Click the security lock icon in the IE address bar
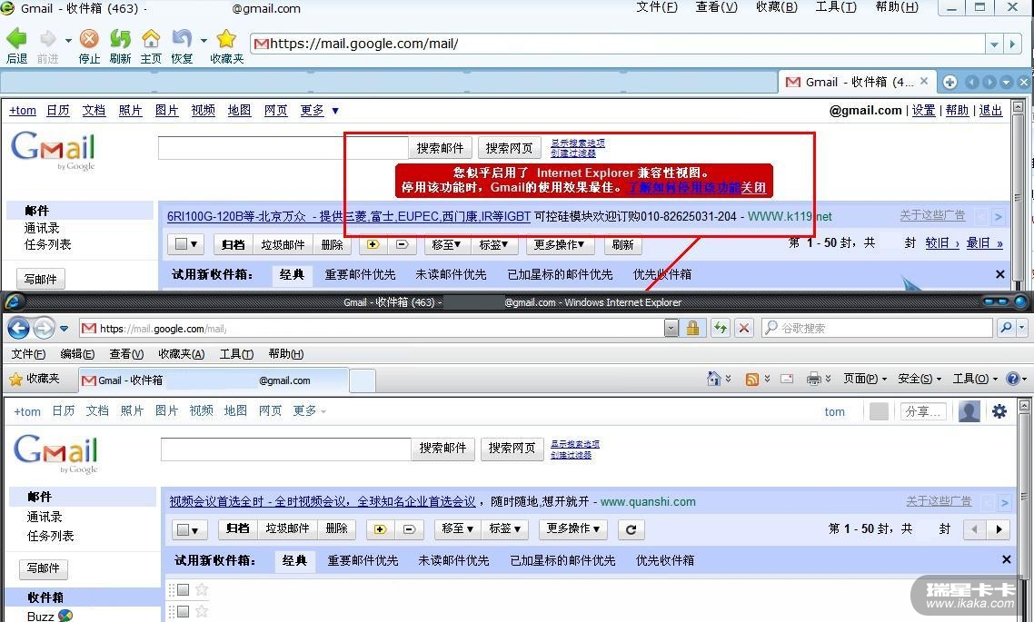The height and width of the screenshot is (622, 1034). [x=692, y=328]
